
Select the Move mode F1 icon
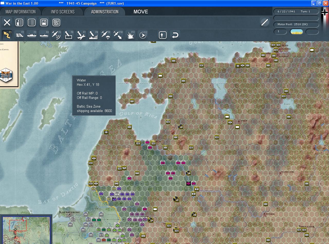7,35
